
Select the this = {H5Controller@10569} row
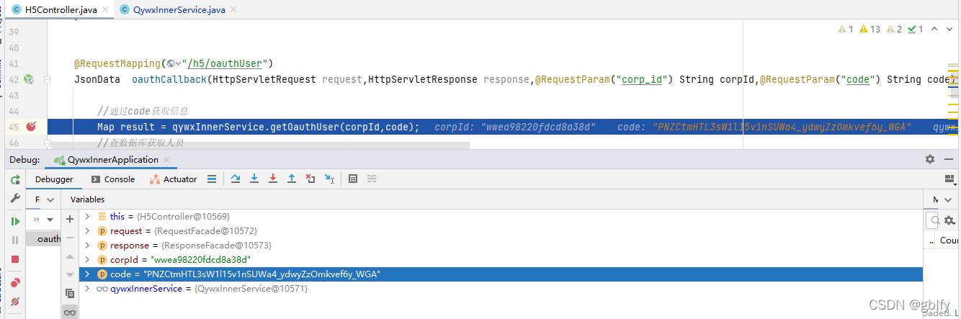click(501, 217)
